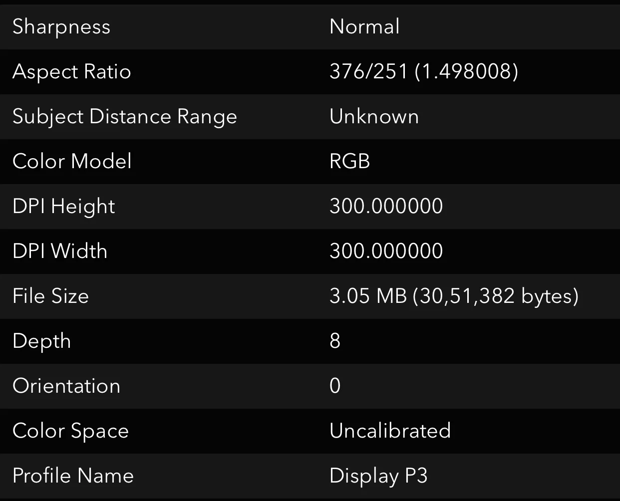Select the Color Space row

point(70,431)
